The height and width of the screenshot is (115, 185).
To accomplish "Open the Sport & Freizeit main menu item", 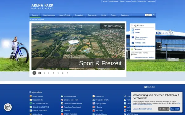I will pos(65,15).
